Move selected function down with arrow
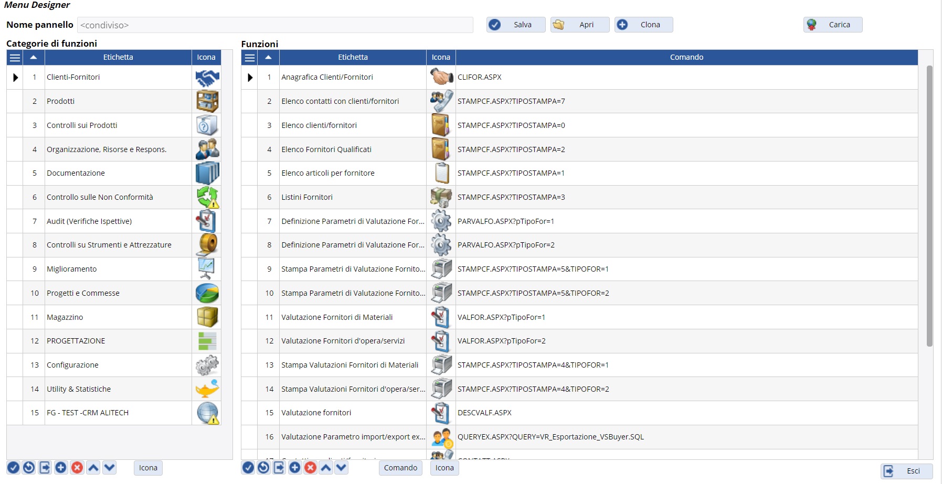 (342, 468)
